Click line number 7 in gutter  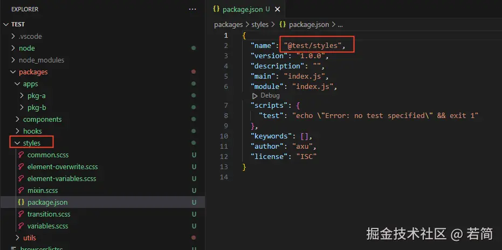point(226,105)
